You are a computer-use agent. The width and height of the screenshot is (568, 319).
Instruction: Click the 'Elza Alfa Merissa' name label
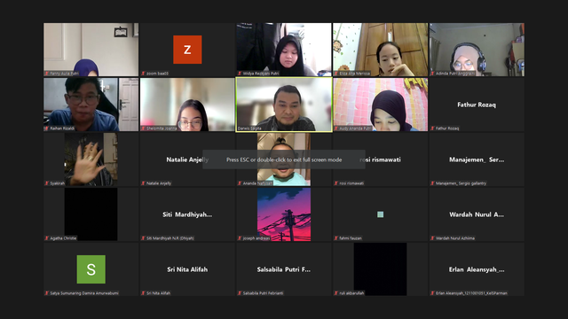coord(355,74)
